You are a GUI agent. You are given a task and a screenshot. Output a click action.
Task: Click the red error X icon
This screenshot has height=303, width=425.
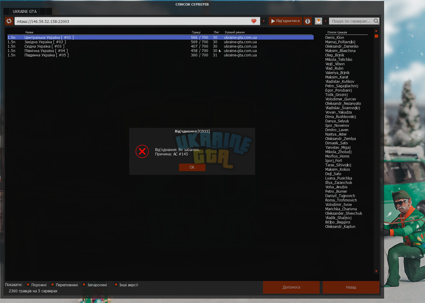pos(142,151)
